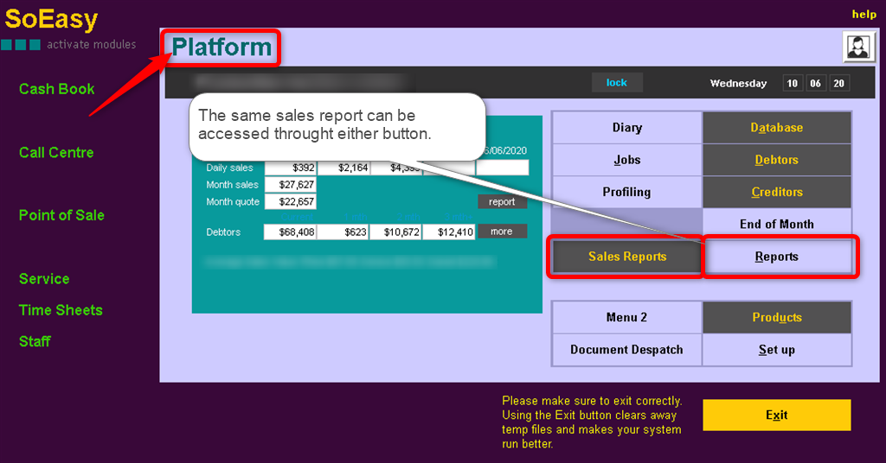Select Month quote value $22,657
Image resolution: width=886 pixels, height=463 pixels.
(x=291, y=201)
